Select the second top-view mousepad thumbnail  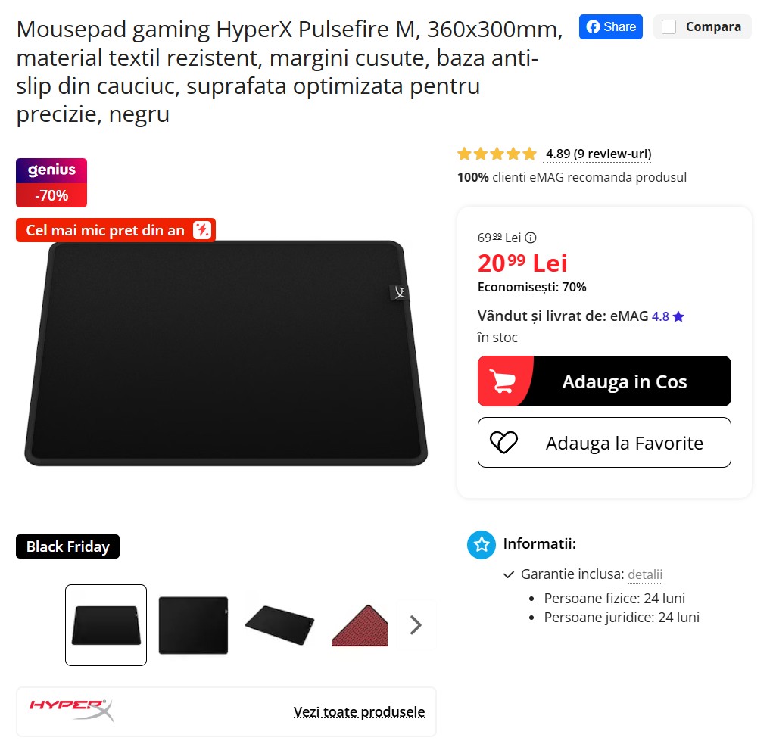[x=193, y=625]
